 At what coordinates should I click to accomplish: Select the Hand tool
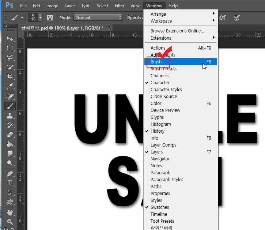click(x=10, y=213)
